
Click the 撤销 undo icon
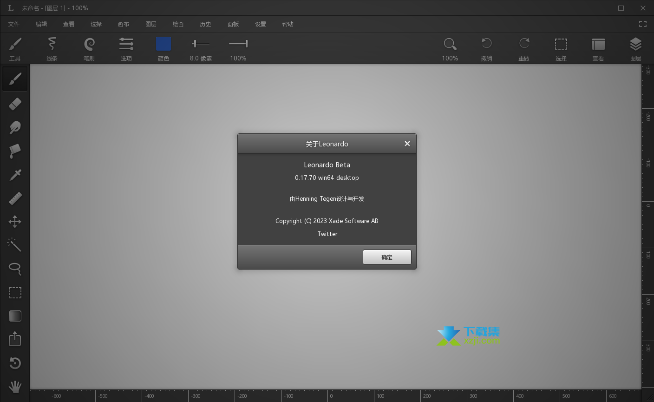click(486, 44)
